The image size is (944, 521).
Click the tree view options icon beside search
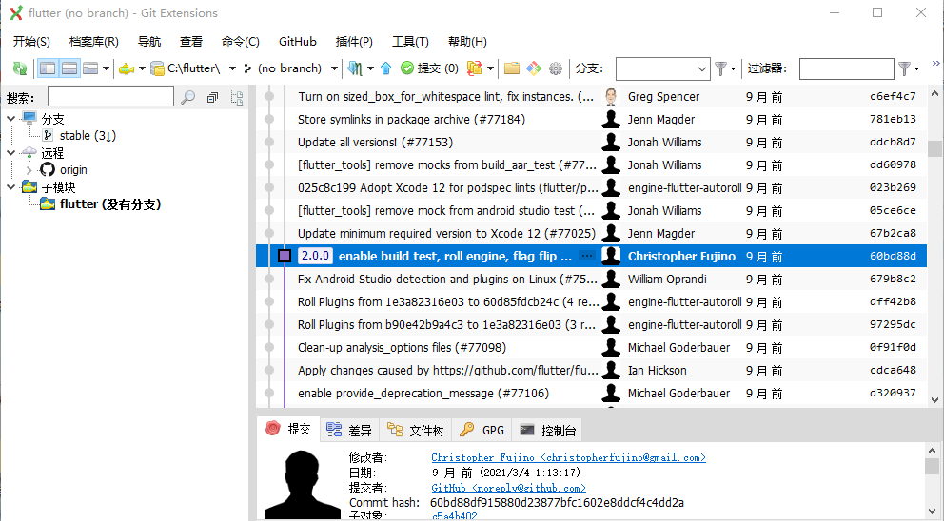(237, 98)
